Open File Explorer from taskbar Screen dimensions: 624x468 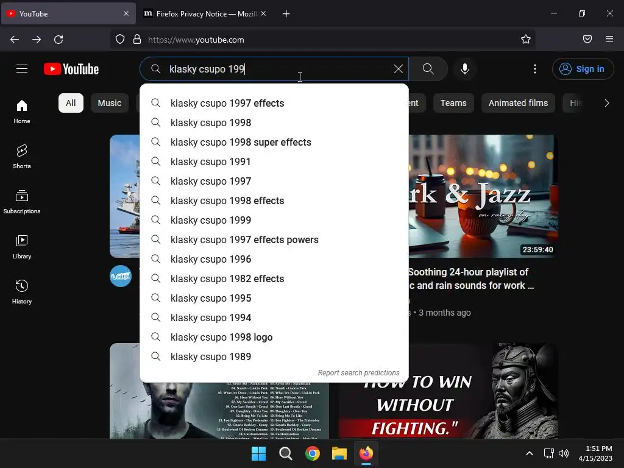(339, 453)
